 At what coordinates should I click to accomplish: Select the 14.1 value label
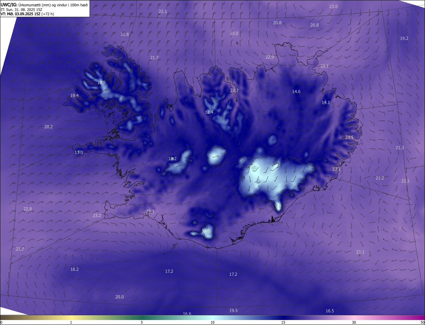[x=326, y=103]
